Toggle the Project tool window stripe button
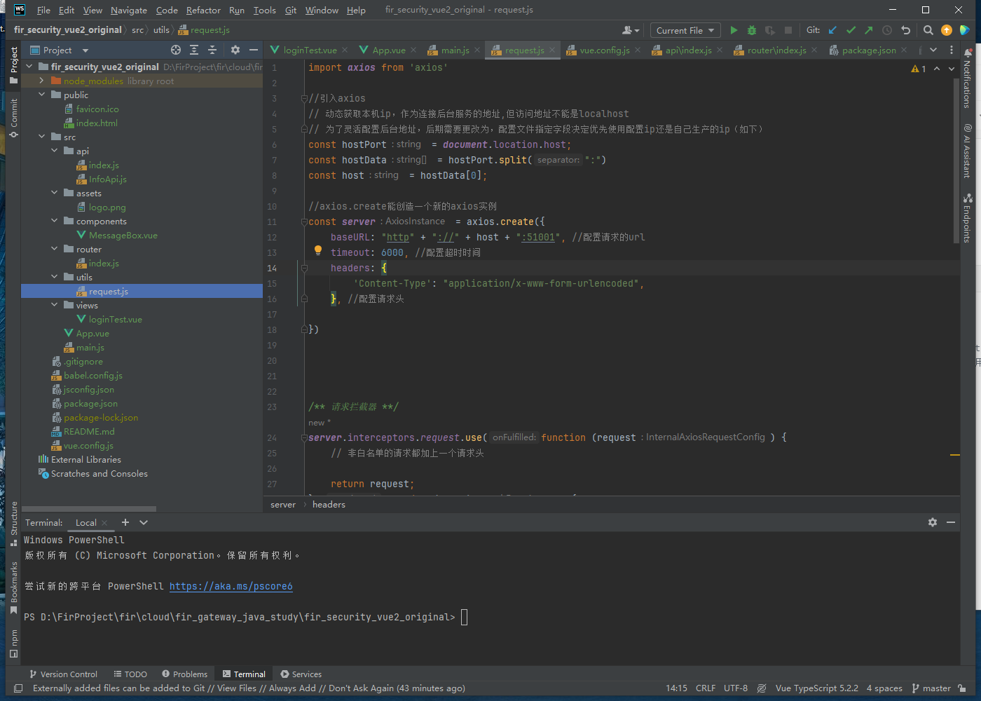Viewport: 981px width, 701px height. (13, 65)
